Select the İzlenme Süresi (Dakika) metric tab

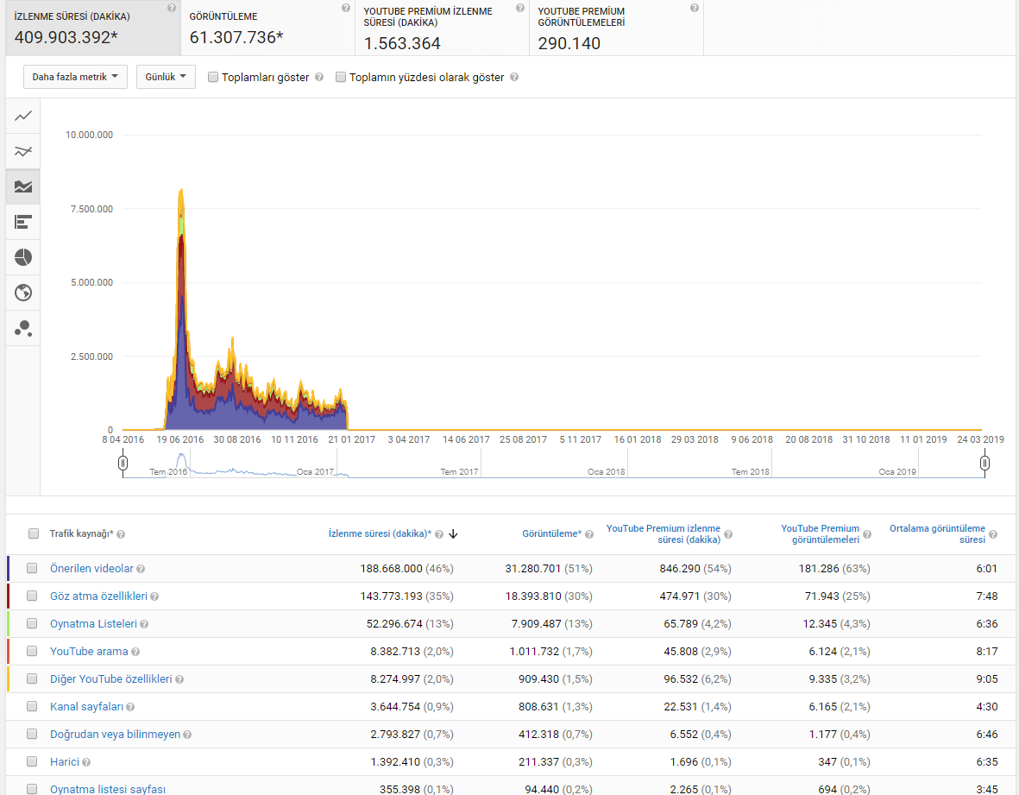coord(93,28)
